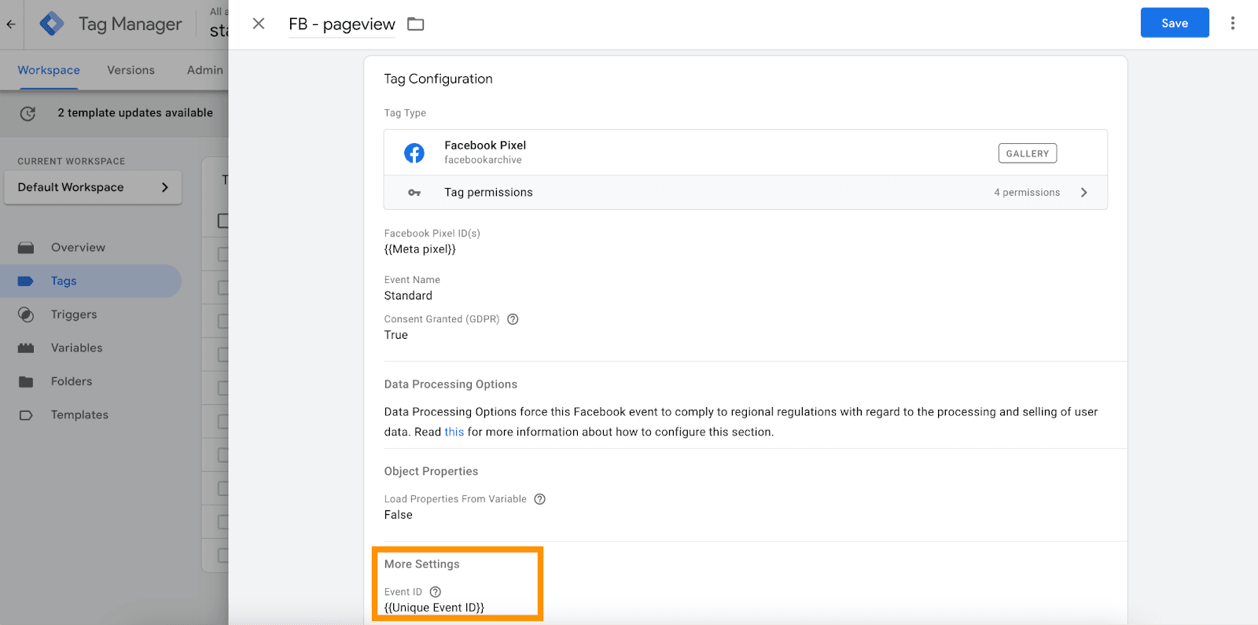Click the 'facebookarchive' publisher text
Image resolution: width=1258 pixels, height=625 pixels.
click(x=483, y=160)
